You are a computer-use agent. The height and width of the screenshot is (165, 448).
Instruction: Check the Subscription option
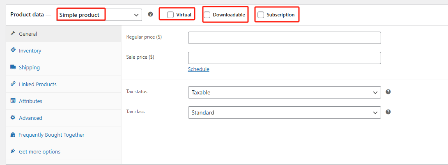(261, 15)
